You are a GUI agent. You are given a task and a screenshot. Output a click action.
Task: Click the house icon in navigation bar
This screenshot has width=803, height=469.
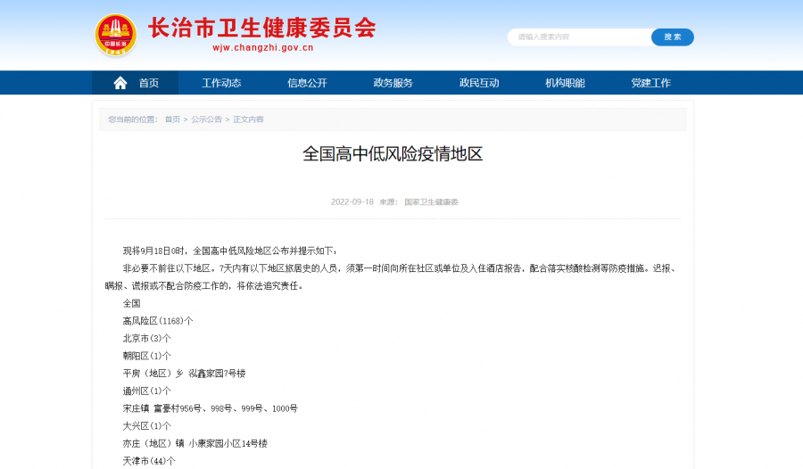tap(120, 83)
